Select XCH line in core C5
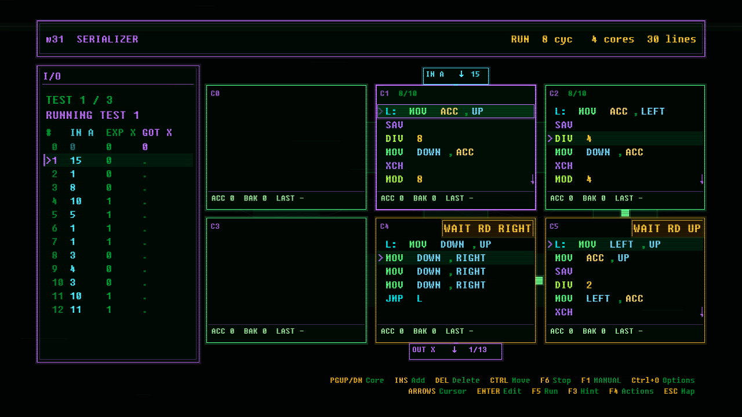 click(625, 312)
